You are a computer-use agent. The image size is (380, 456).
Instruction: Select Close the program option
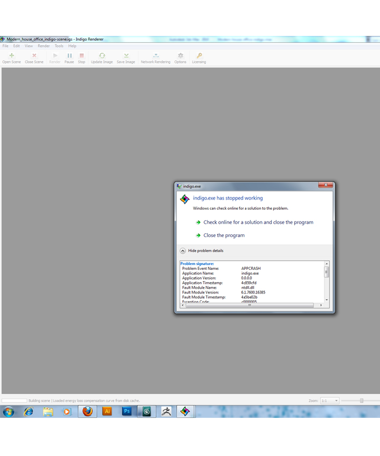[223, 236]
